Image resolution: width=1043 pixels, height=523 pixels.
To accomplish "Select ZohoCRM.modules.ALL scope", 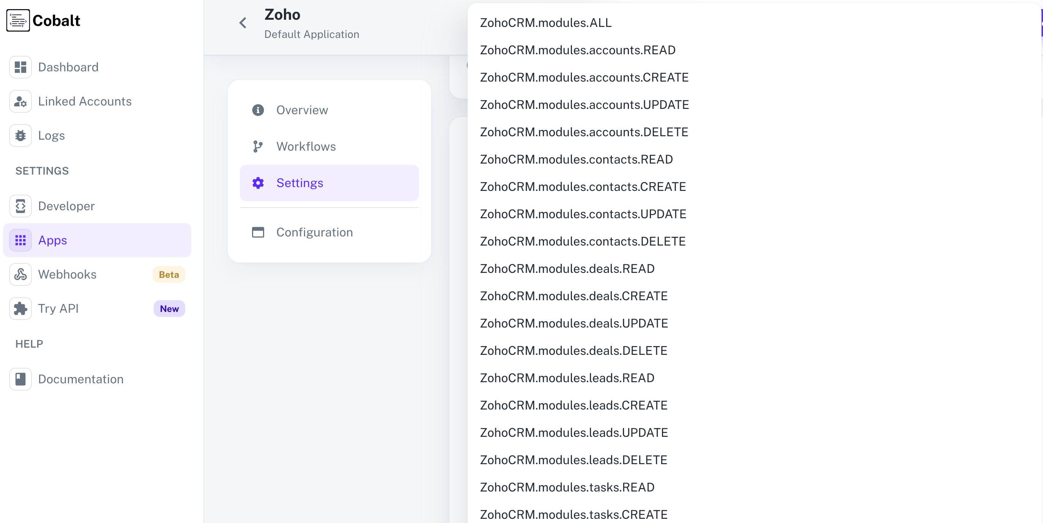I will (546, 23).
